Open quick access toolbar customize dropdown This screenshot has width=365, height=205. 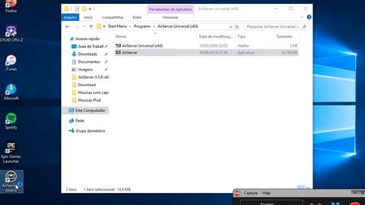coord(90,9)
